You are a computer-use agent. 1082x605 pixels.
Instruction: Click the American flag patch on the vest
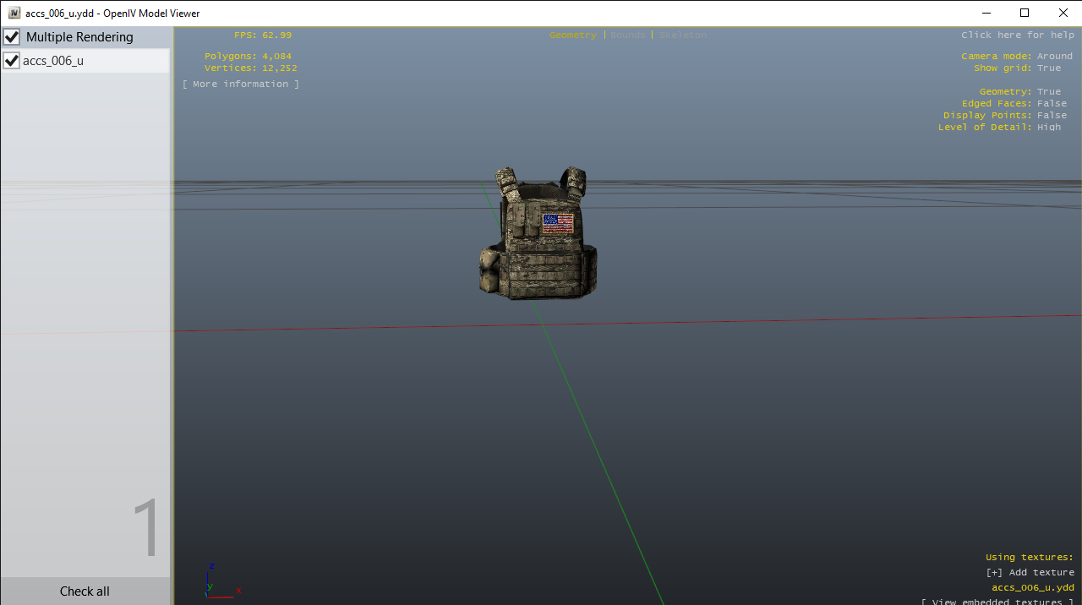(558, 223)
